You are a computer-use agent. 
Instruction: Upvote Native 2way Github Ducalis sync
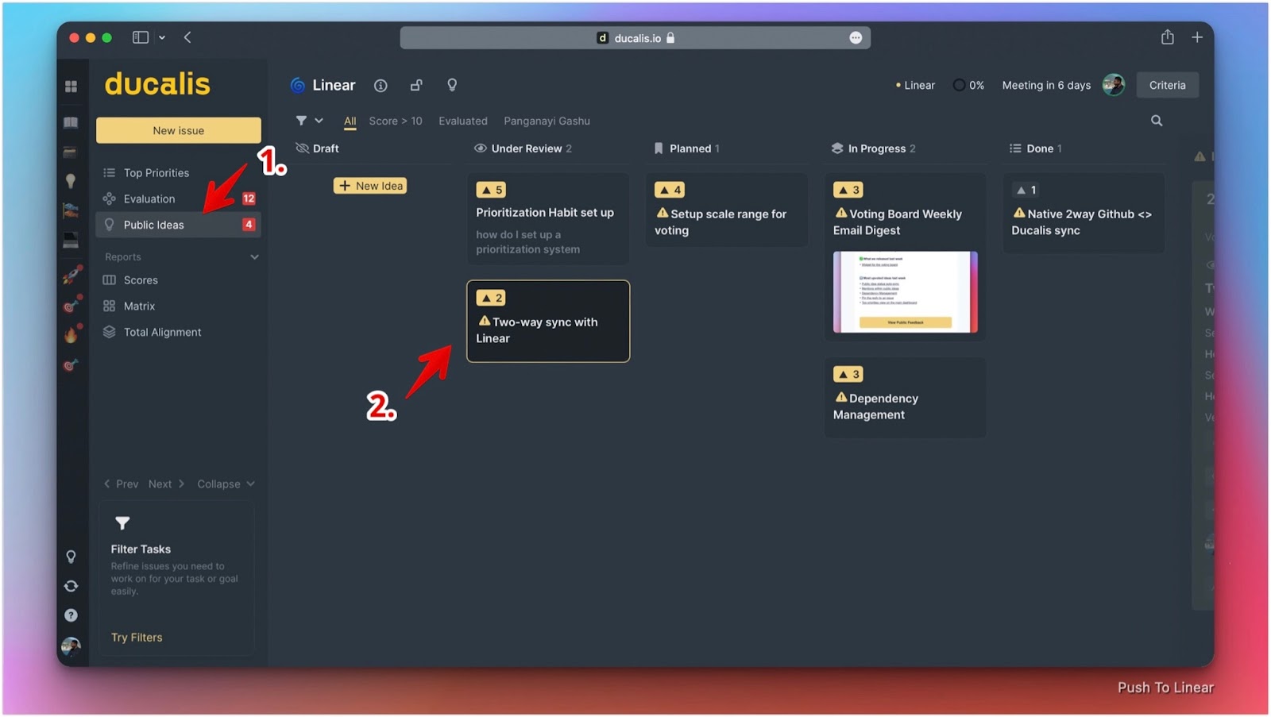point(1026,190)
